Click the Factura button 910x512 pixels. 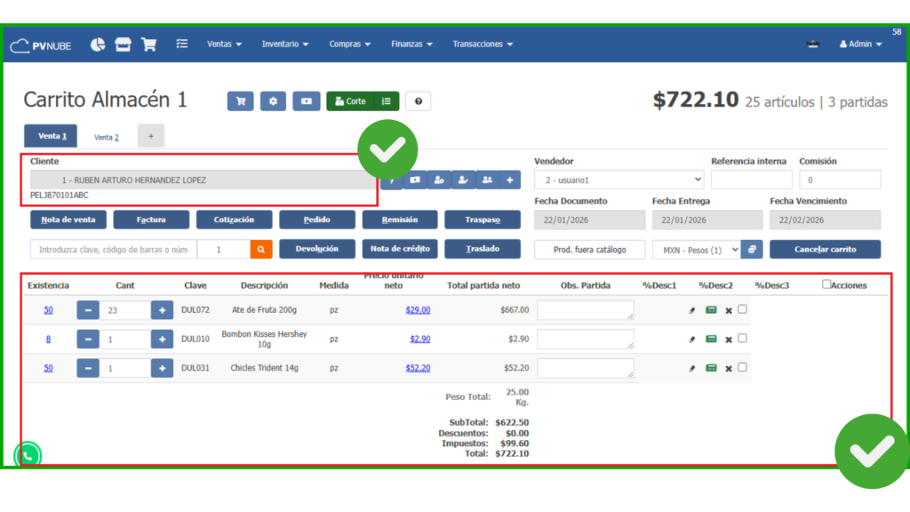pyautogui.click(x=151, y=220)
